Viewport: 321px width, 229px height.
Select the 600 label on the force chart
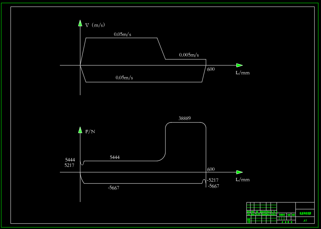[x=211, y=169]
